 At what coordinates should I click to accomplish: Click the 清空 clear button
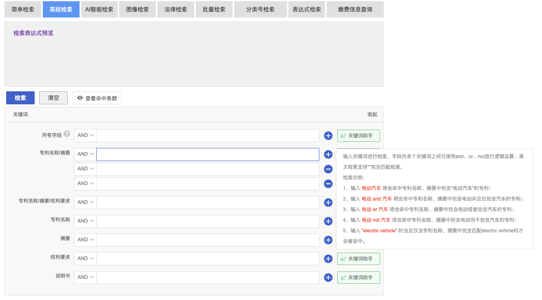tap(53, 98)
